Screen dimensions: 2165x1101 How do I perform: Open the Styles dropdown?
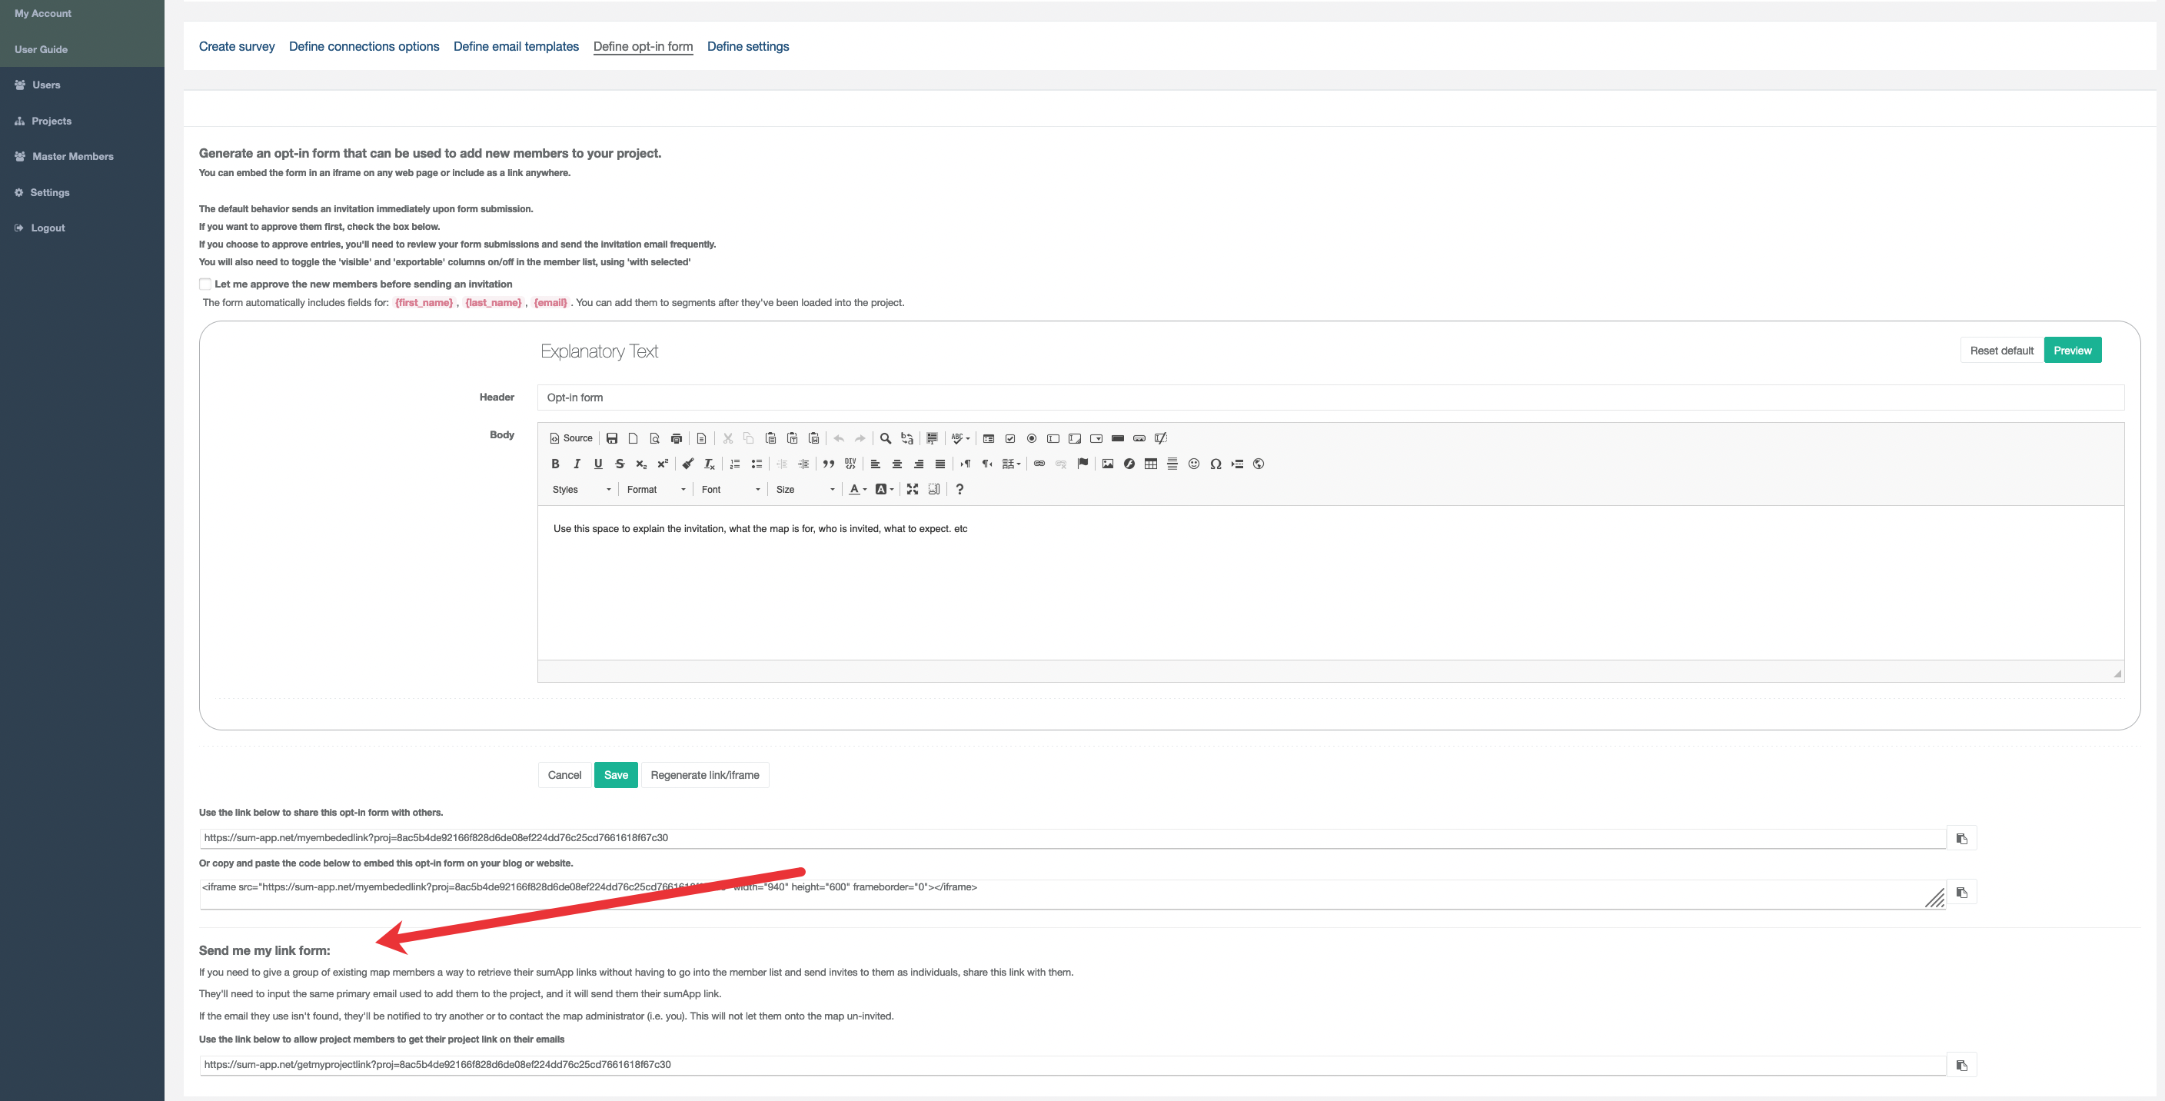tap(580, 489)
